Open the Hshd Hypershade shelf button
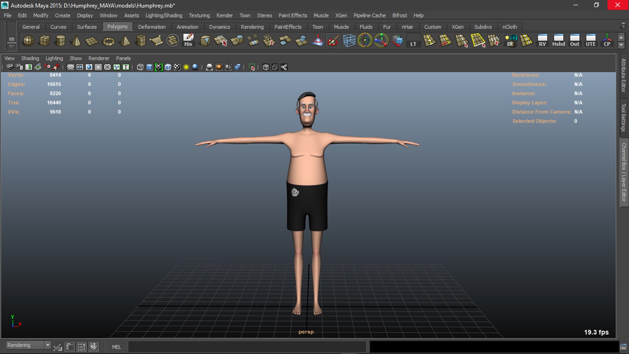This screenshot has height=354, width=629. (x=559, y=41)
